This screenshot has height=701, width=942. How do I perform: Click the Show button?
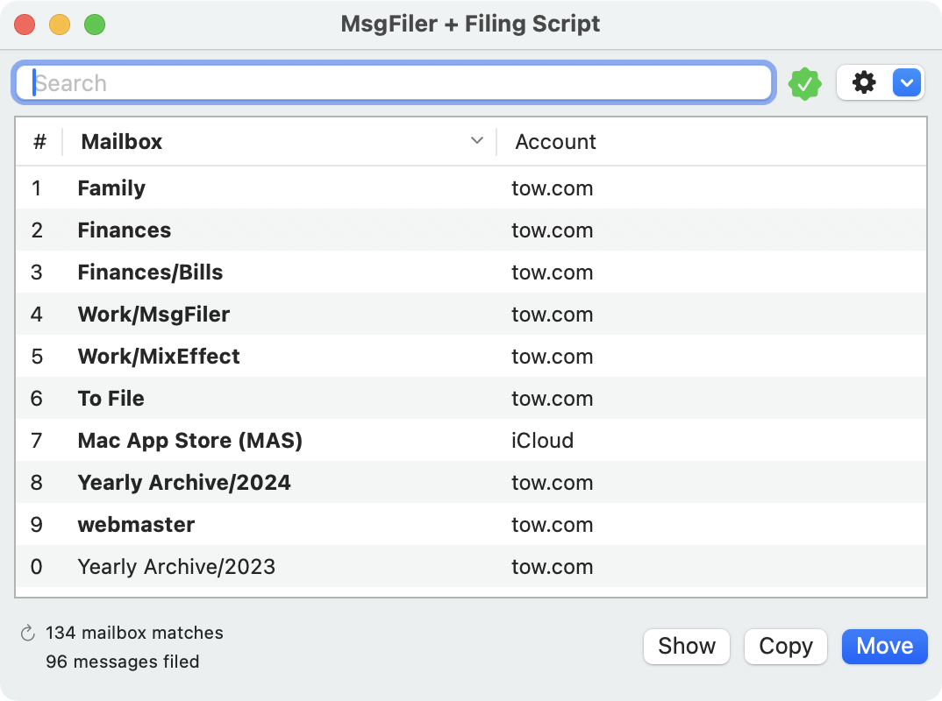click(687, 647)
